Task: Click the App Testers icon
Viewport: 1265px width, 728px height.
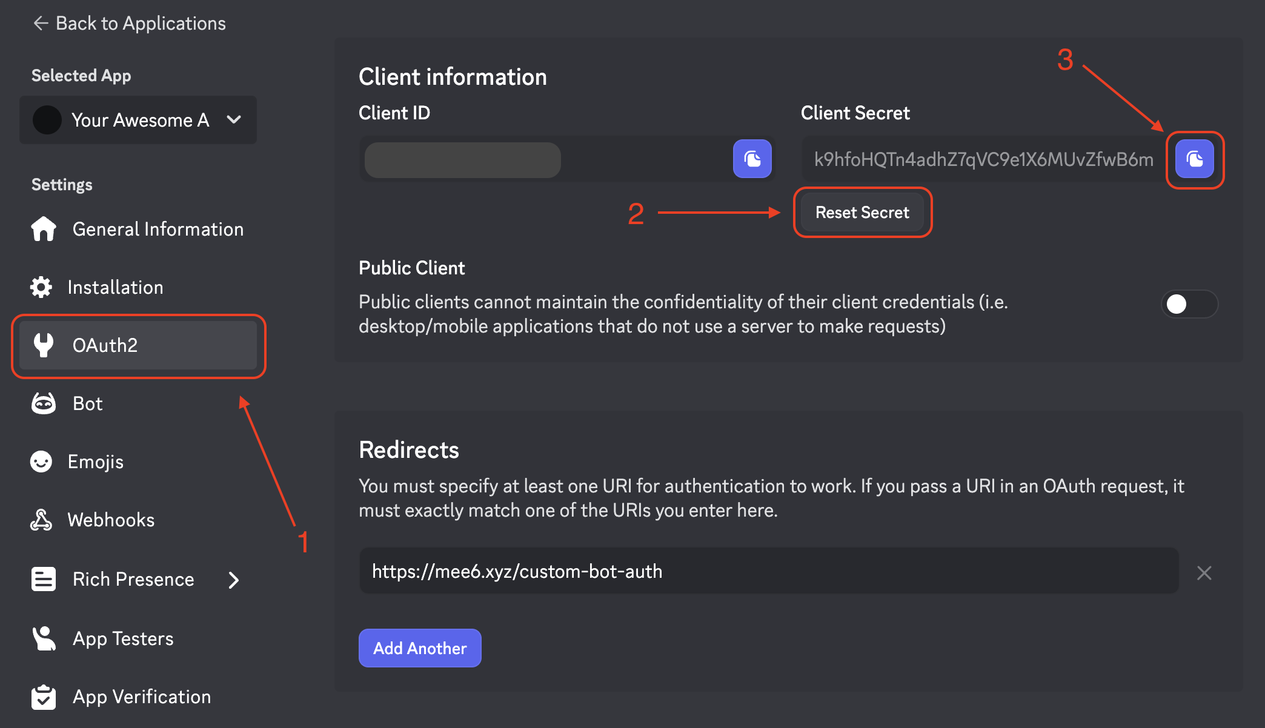Action: [x=44, y=638]
